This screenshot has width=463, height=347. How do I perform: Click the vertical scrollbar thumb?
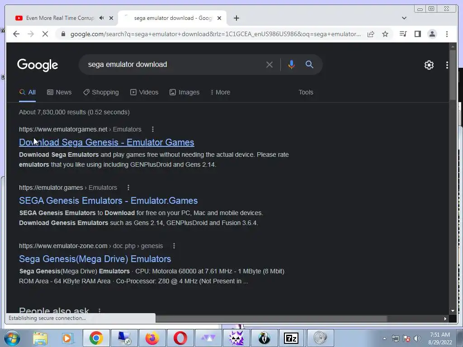[x=452, y=75]
